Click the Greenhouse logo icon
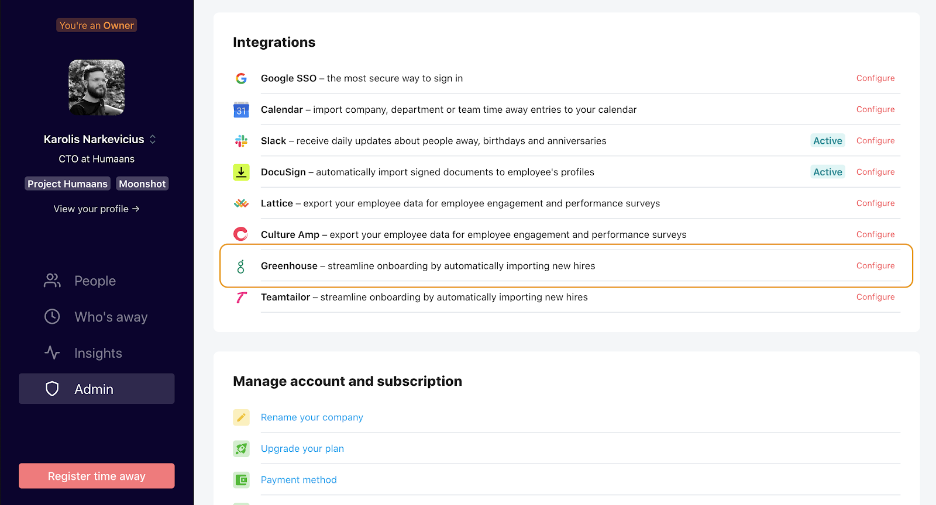Screen dimensions: 936x505 pyautogui.click(x=241, y=267)
